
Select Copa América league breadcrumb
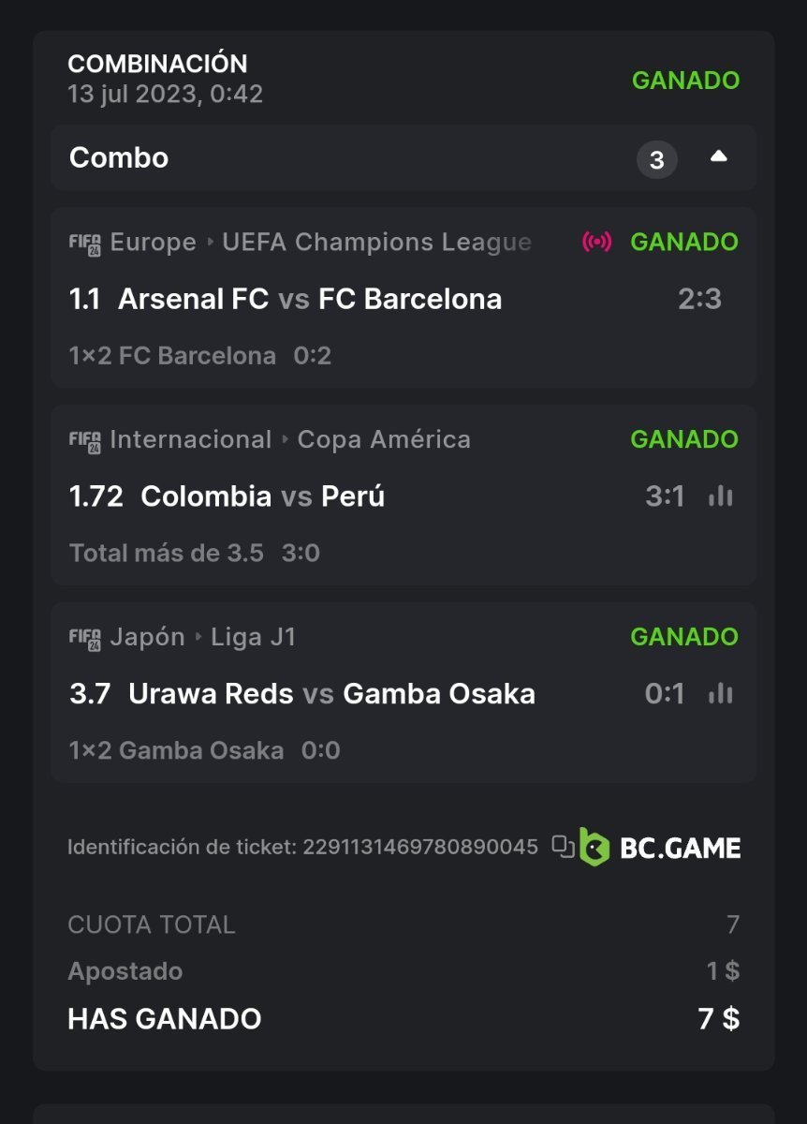click(384, 440)
